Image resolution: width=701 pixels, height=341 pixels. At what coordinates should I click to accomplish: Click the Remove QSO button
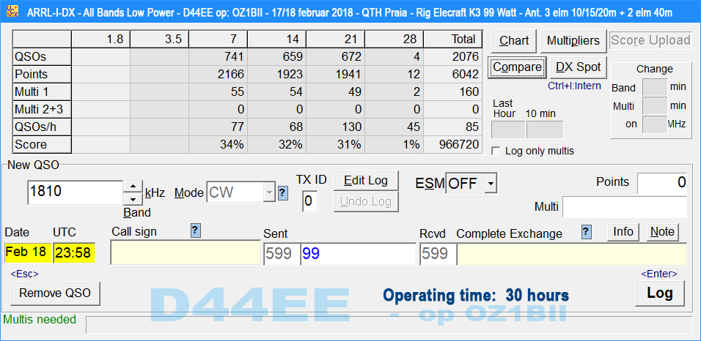point(55,293)
